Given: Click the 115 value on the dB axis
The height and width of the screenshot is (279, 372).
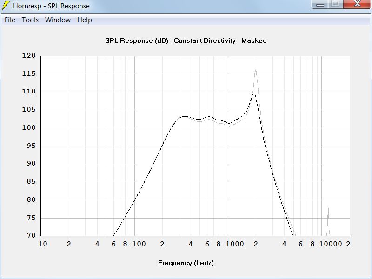Looking at the screenshot, I should click(x=29, y=74).
